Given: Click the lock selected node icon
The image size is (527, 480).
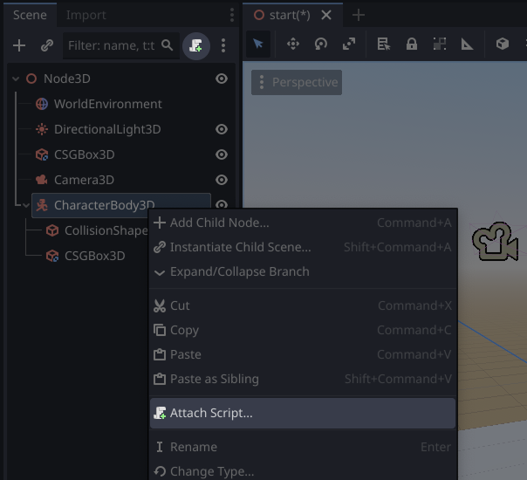Looking at the screenshot, I should (x=412, y=45).
